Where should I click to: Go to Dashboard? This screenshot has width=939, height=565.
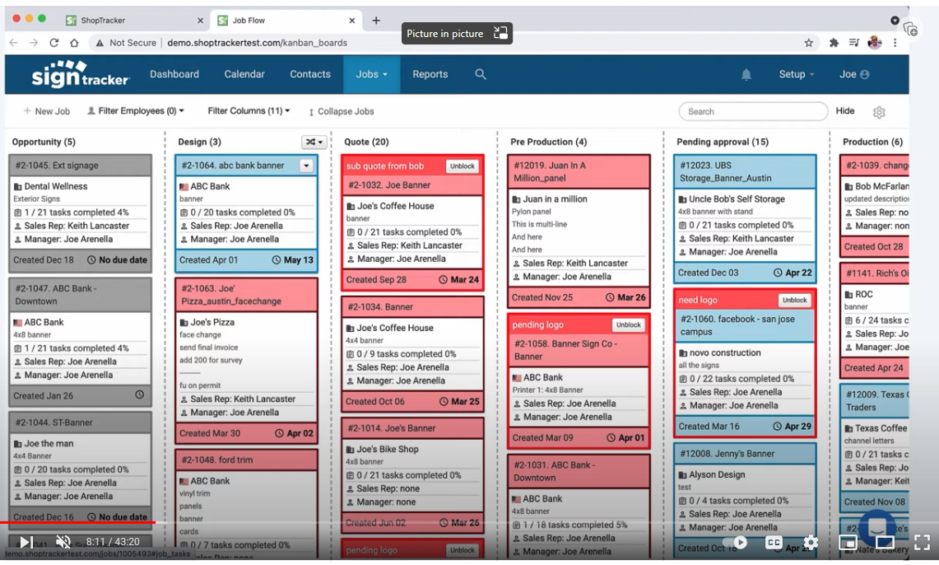tap(174, 74)
